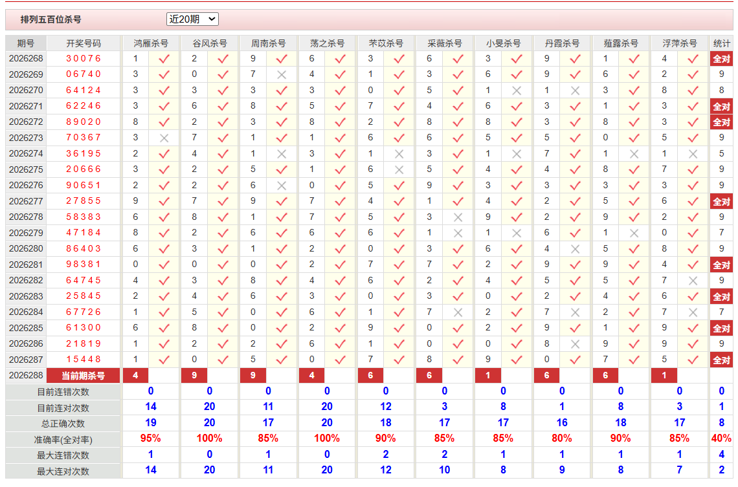Click the gray cross in 芣苡杀号 row 2026275
The width and height of the screenshot is (738, 487).
point(399,169)
